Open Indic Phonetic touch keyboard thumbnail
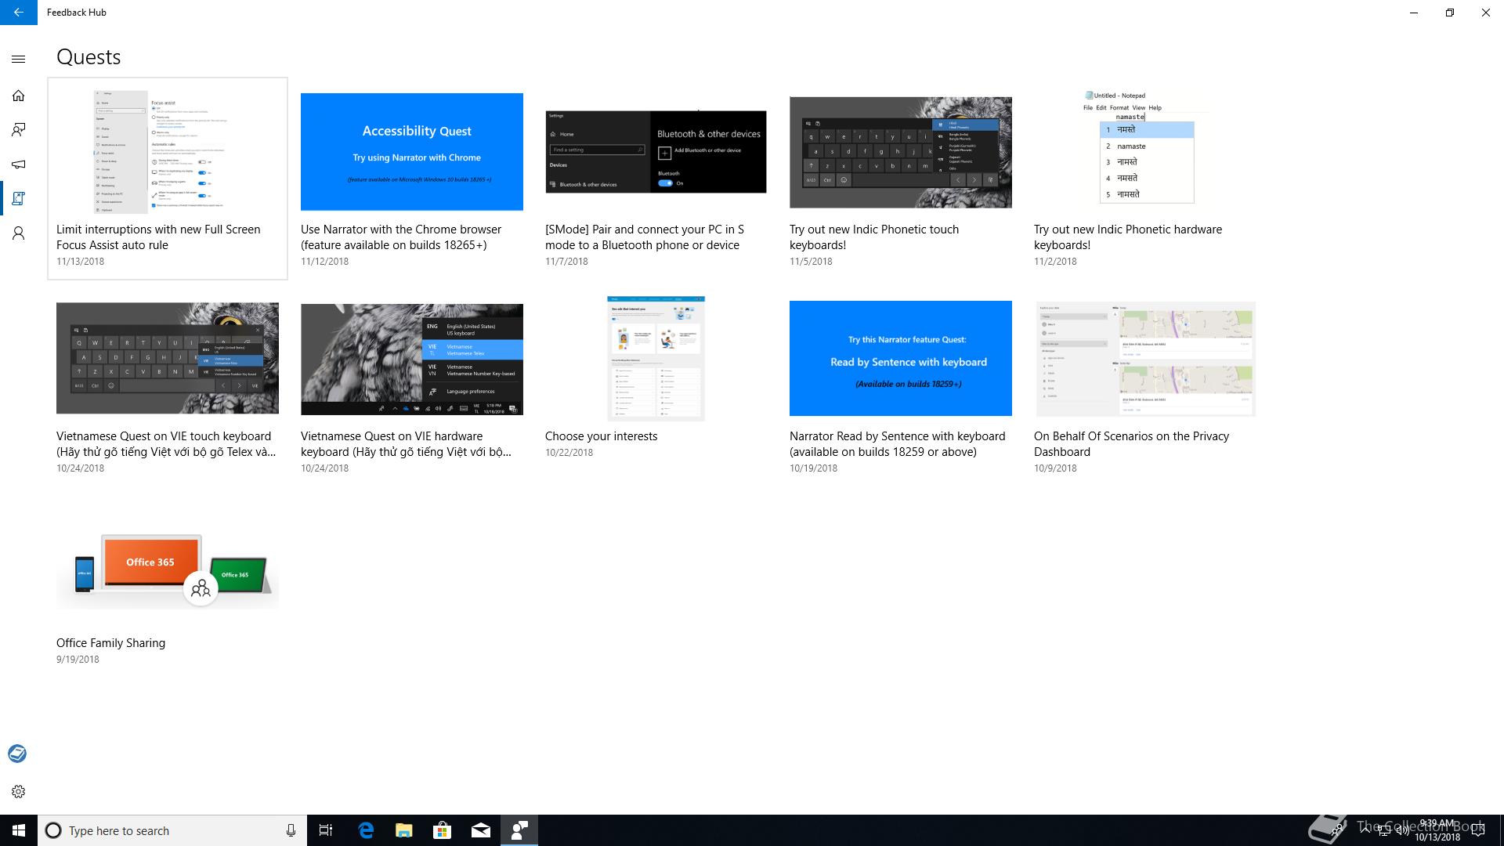This screenshot has width=1504, height=846. 901,152
